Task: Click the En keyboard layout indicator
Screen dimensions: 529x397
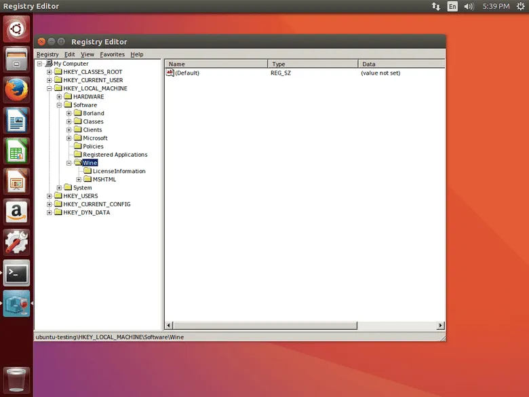Action: [452, 6]
